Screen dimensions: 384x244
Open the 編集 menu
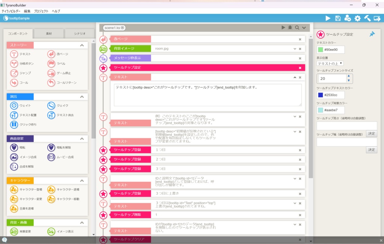tap(27, 11)
